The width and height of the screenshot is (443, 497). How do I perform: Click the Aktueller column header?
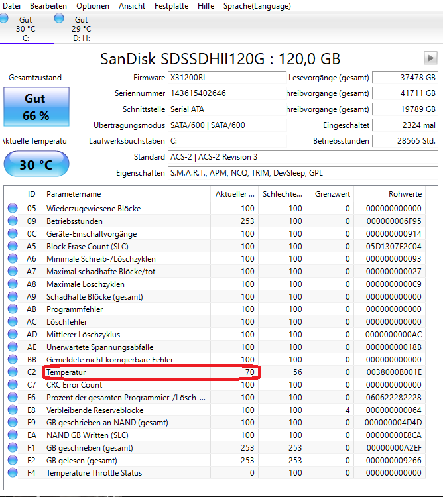[x=235, y=194]
